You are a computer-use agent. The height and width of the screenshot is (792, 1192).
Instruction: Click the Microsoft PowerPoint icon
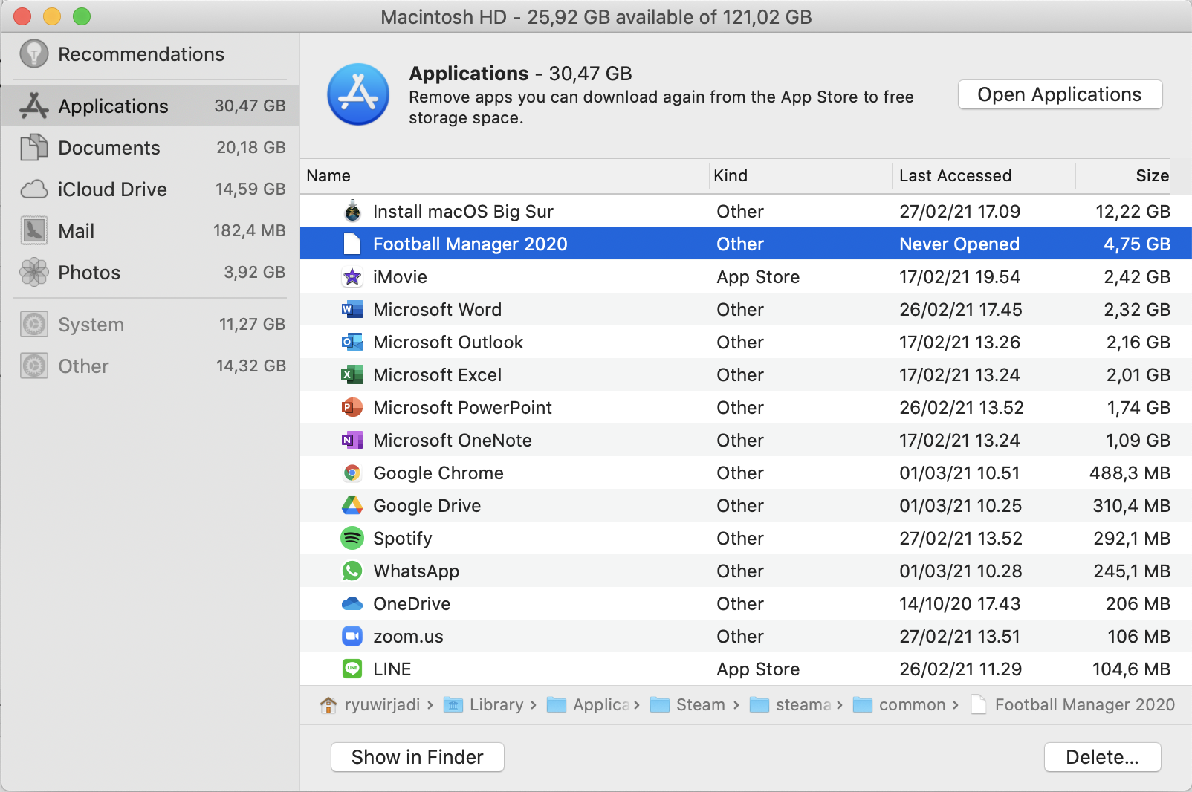(352, 407)
